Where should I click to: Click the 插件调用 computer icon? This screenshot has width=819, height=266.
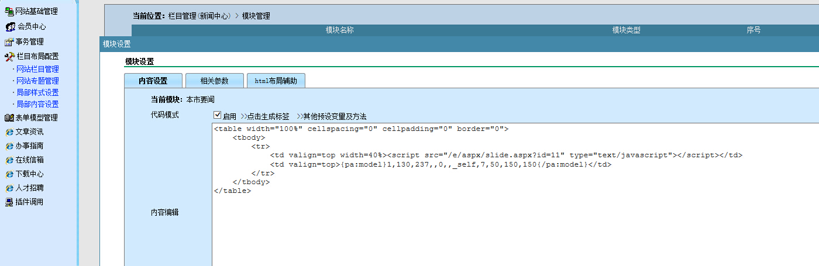9,202
